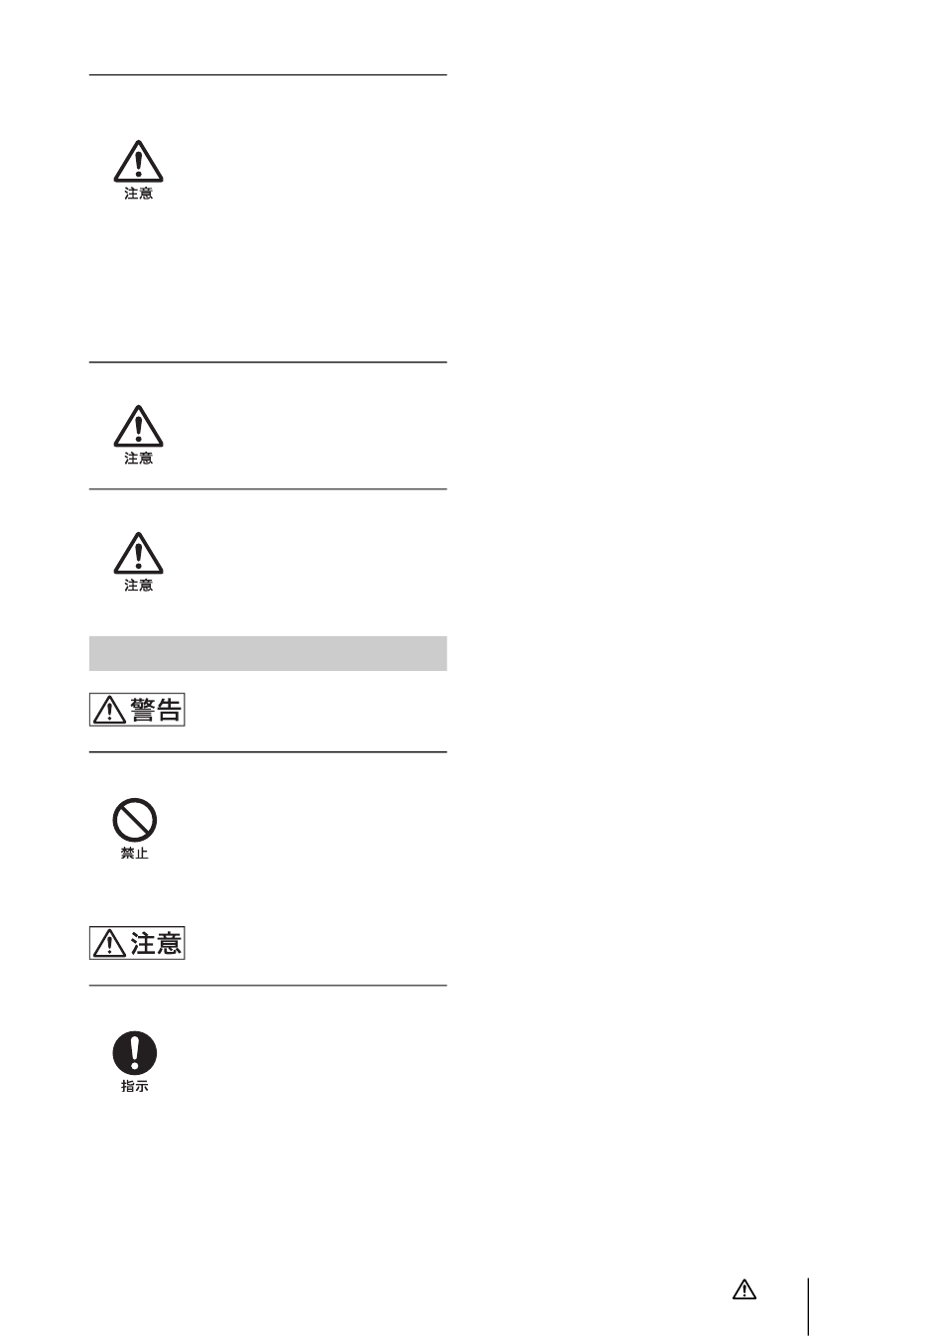This screenshot has width=943, height=1336.
Task: Click the 注意 caption directly above the gray bar
Action: pyautogui.click(x=138, y=587)
